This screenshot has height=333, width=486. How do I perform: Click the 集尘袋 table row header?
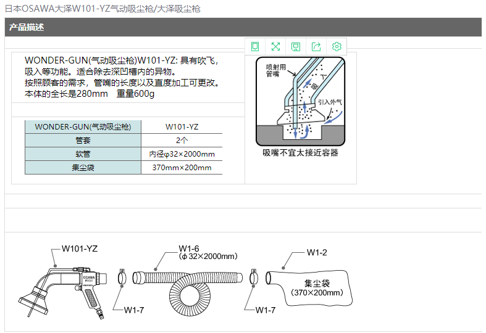[x=83, y=168]
